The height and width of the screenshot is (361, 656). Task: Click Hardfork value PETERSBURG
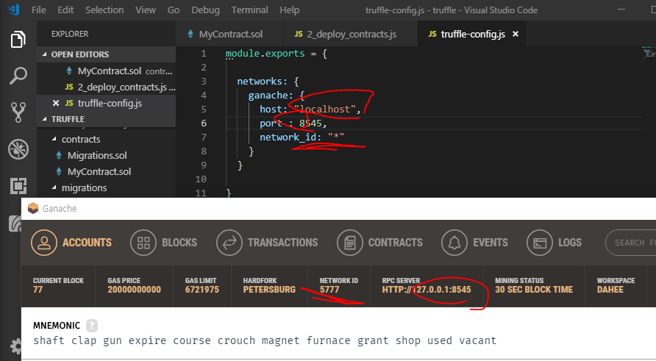[269, 290]
